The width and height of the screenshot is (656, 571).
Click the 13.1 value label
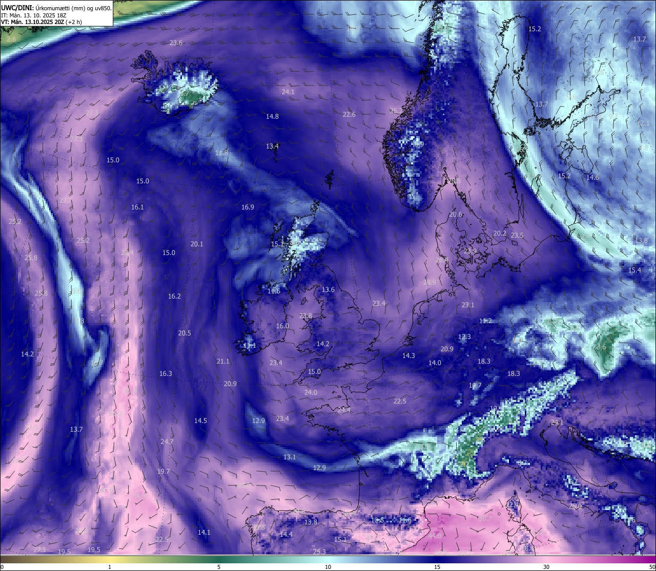(x=290, y=457)
